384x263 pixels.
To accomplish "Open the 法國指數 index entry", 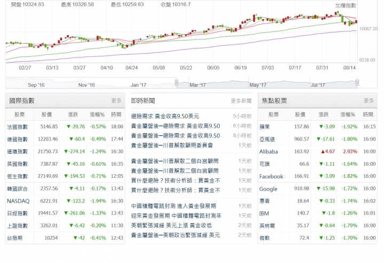I will point(18,126).
